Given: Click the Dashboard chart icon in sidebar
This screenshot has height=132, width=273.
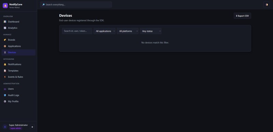Looking at the screenshot, I should tap(5, 22).
